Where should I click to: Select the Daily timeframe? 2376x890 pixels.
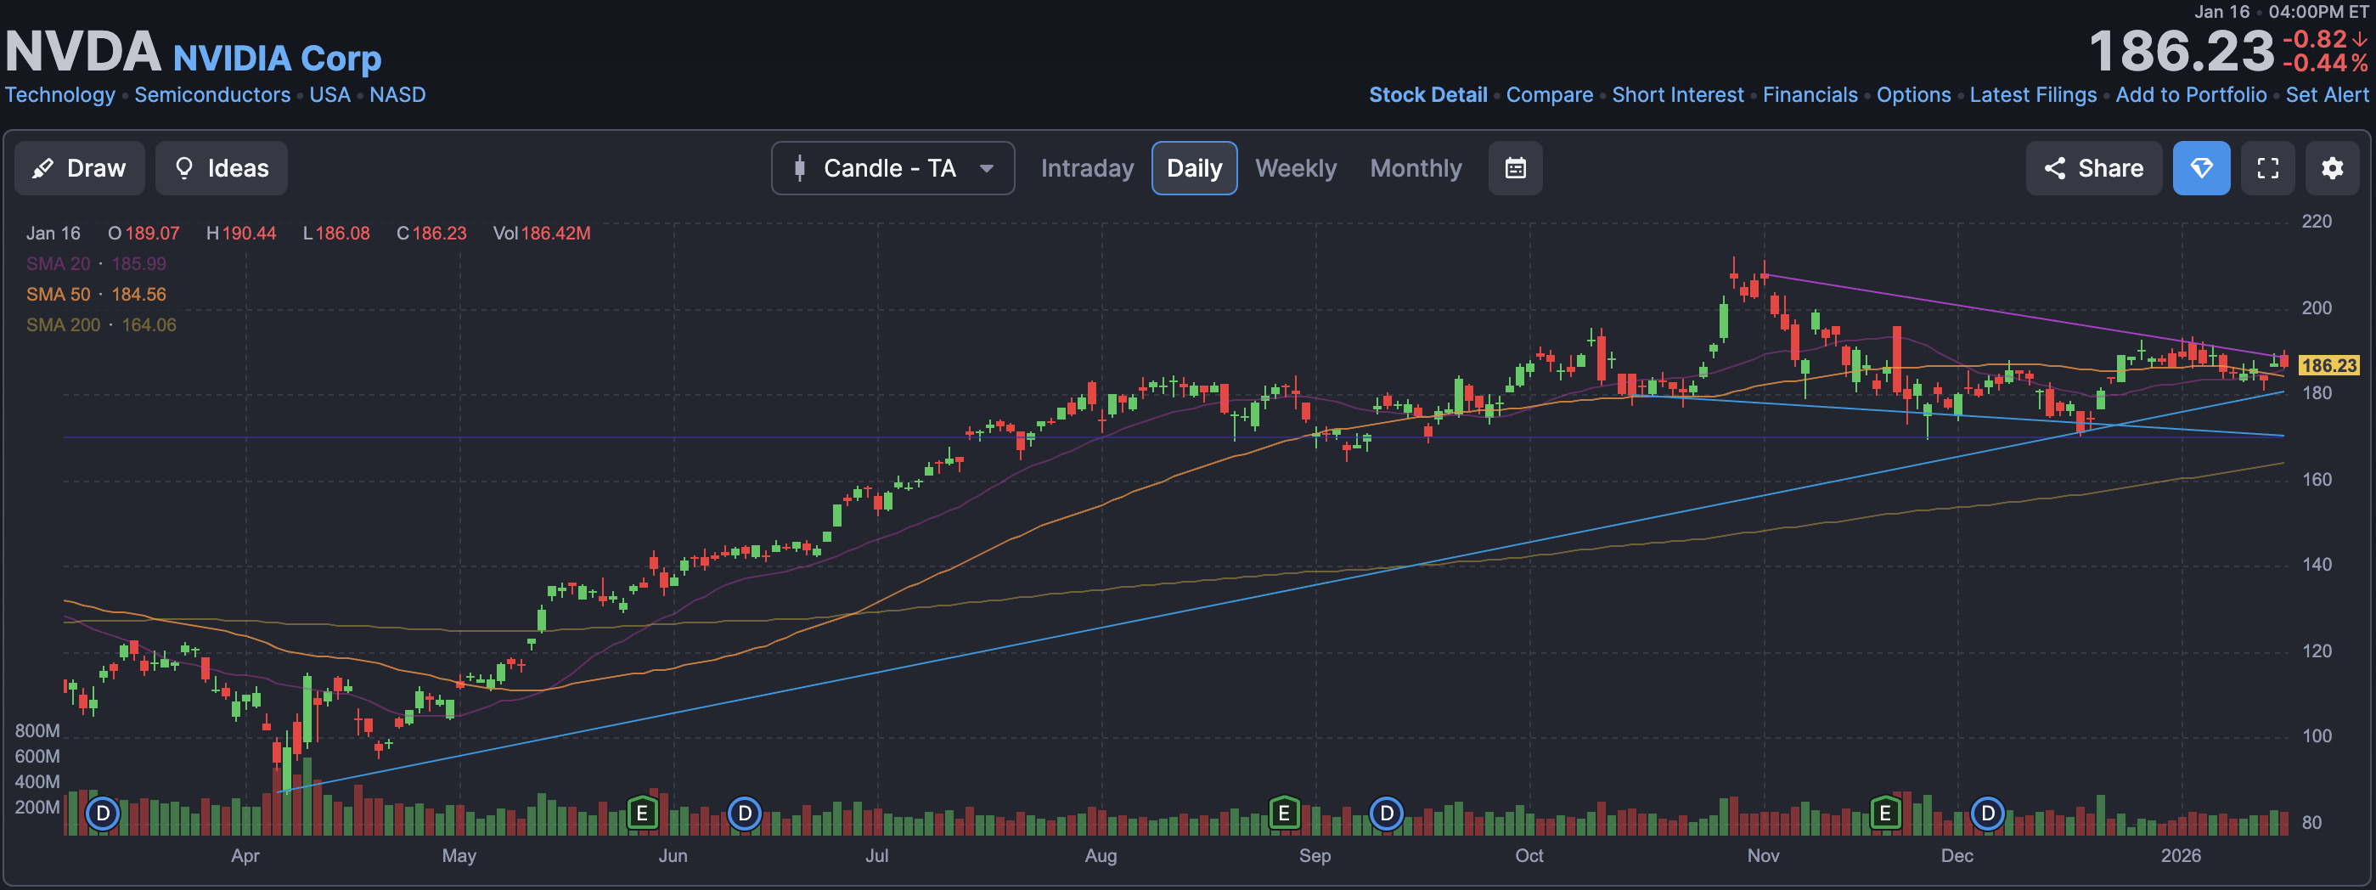click(1194, 168)
